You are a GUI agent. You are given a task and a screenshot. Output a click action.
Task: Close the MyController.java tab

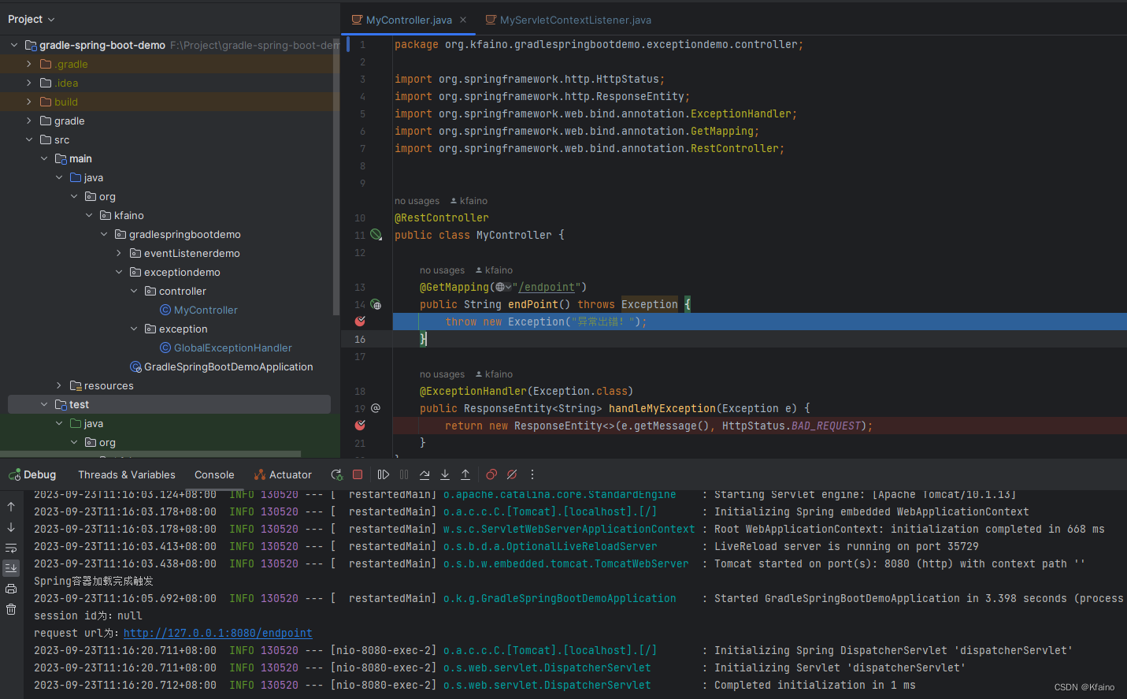pyautogui.click(x=463, y=20)
